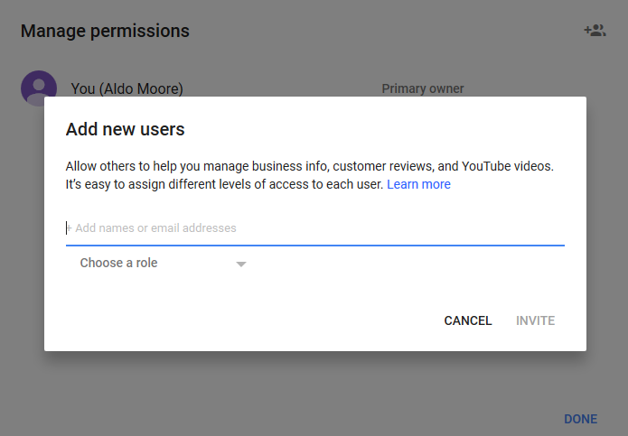The height and width of the screenshot is (436, 628).
Task: Click DONE in Manage permissions
Action: click(x=580, y=419)
